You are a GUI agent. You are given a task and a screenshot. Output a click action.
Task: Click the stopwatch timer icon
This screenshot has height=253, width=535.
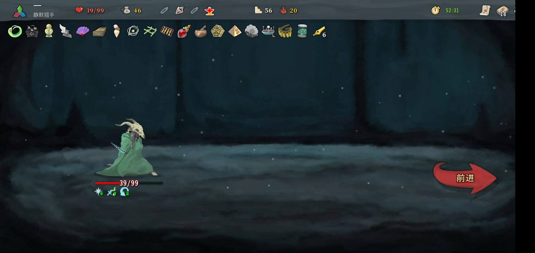436,10
